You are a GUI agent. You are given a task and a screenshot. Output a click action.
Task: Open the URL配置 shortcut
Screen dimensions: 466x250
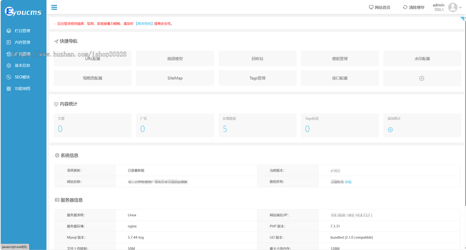pyautogui.click(x=92, y=59)
